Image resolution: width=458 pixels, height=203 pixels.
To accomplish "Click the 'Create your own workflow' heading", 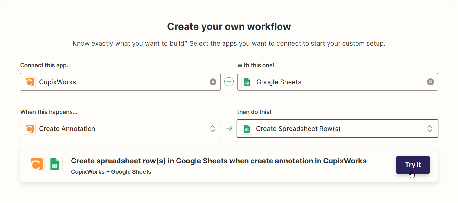I will pyautogui.click(x=229, y=26).
